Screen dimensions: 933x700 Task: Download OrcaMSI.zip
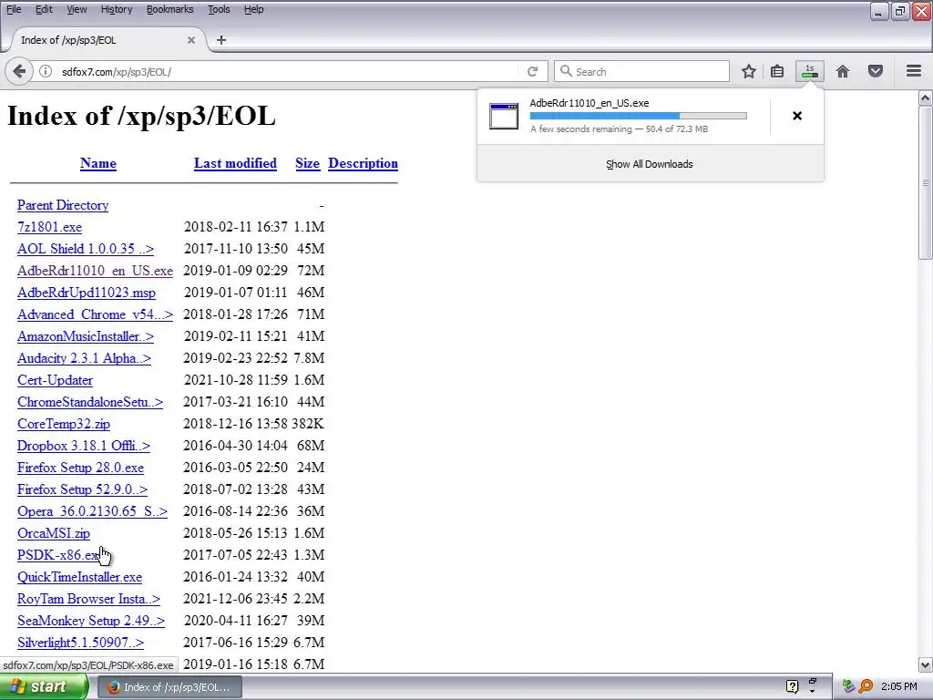54,533
